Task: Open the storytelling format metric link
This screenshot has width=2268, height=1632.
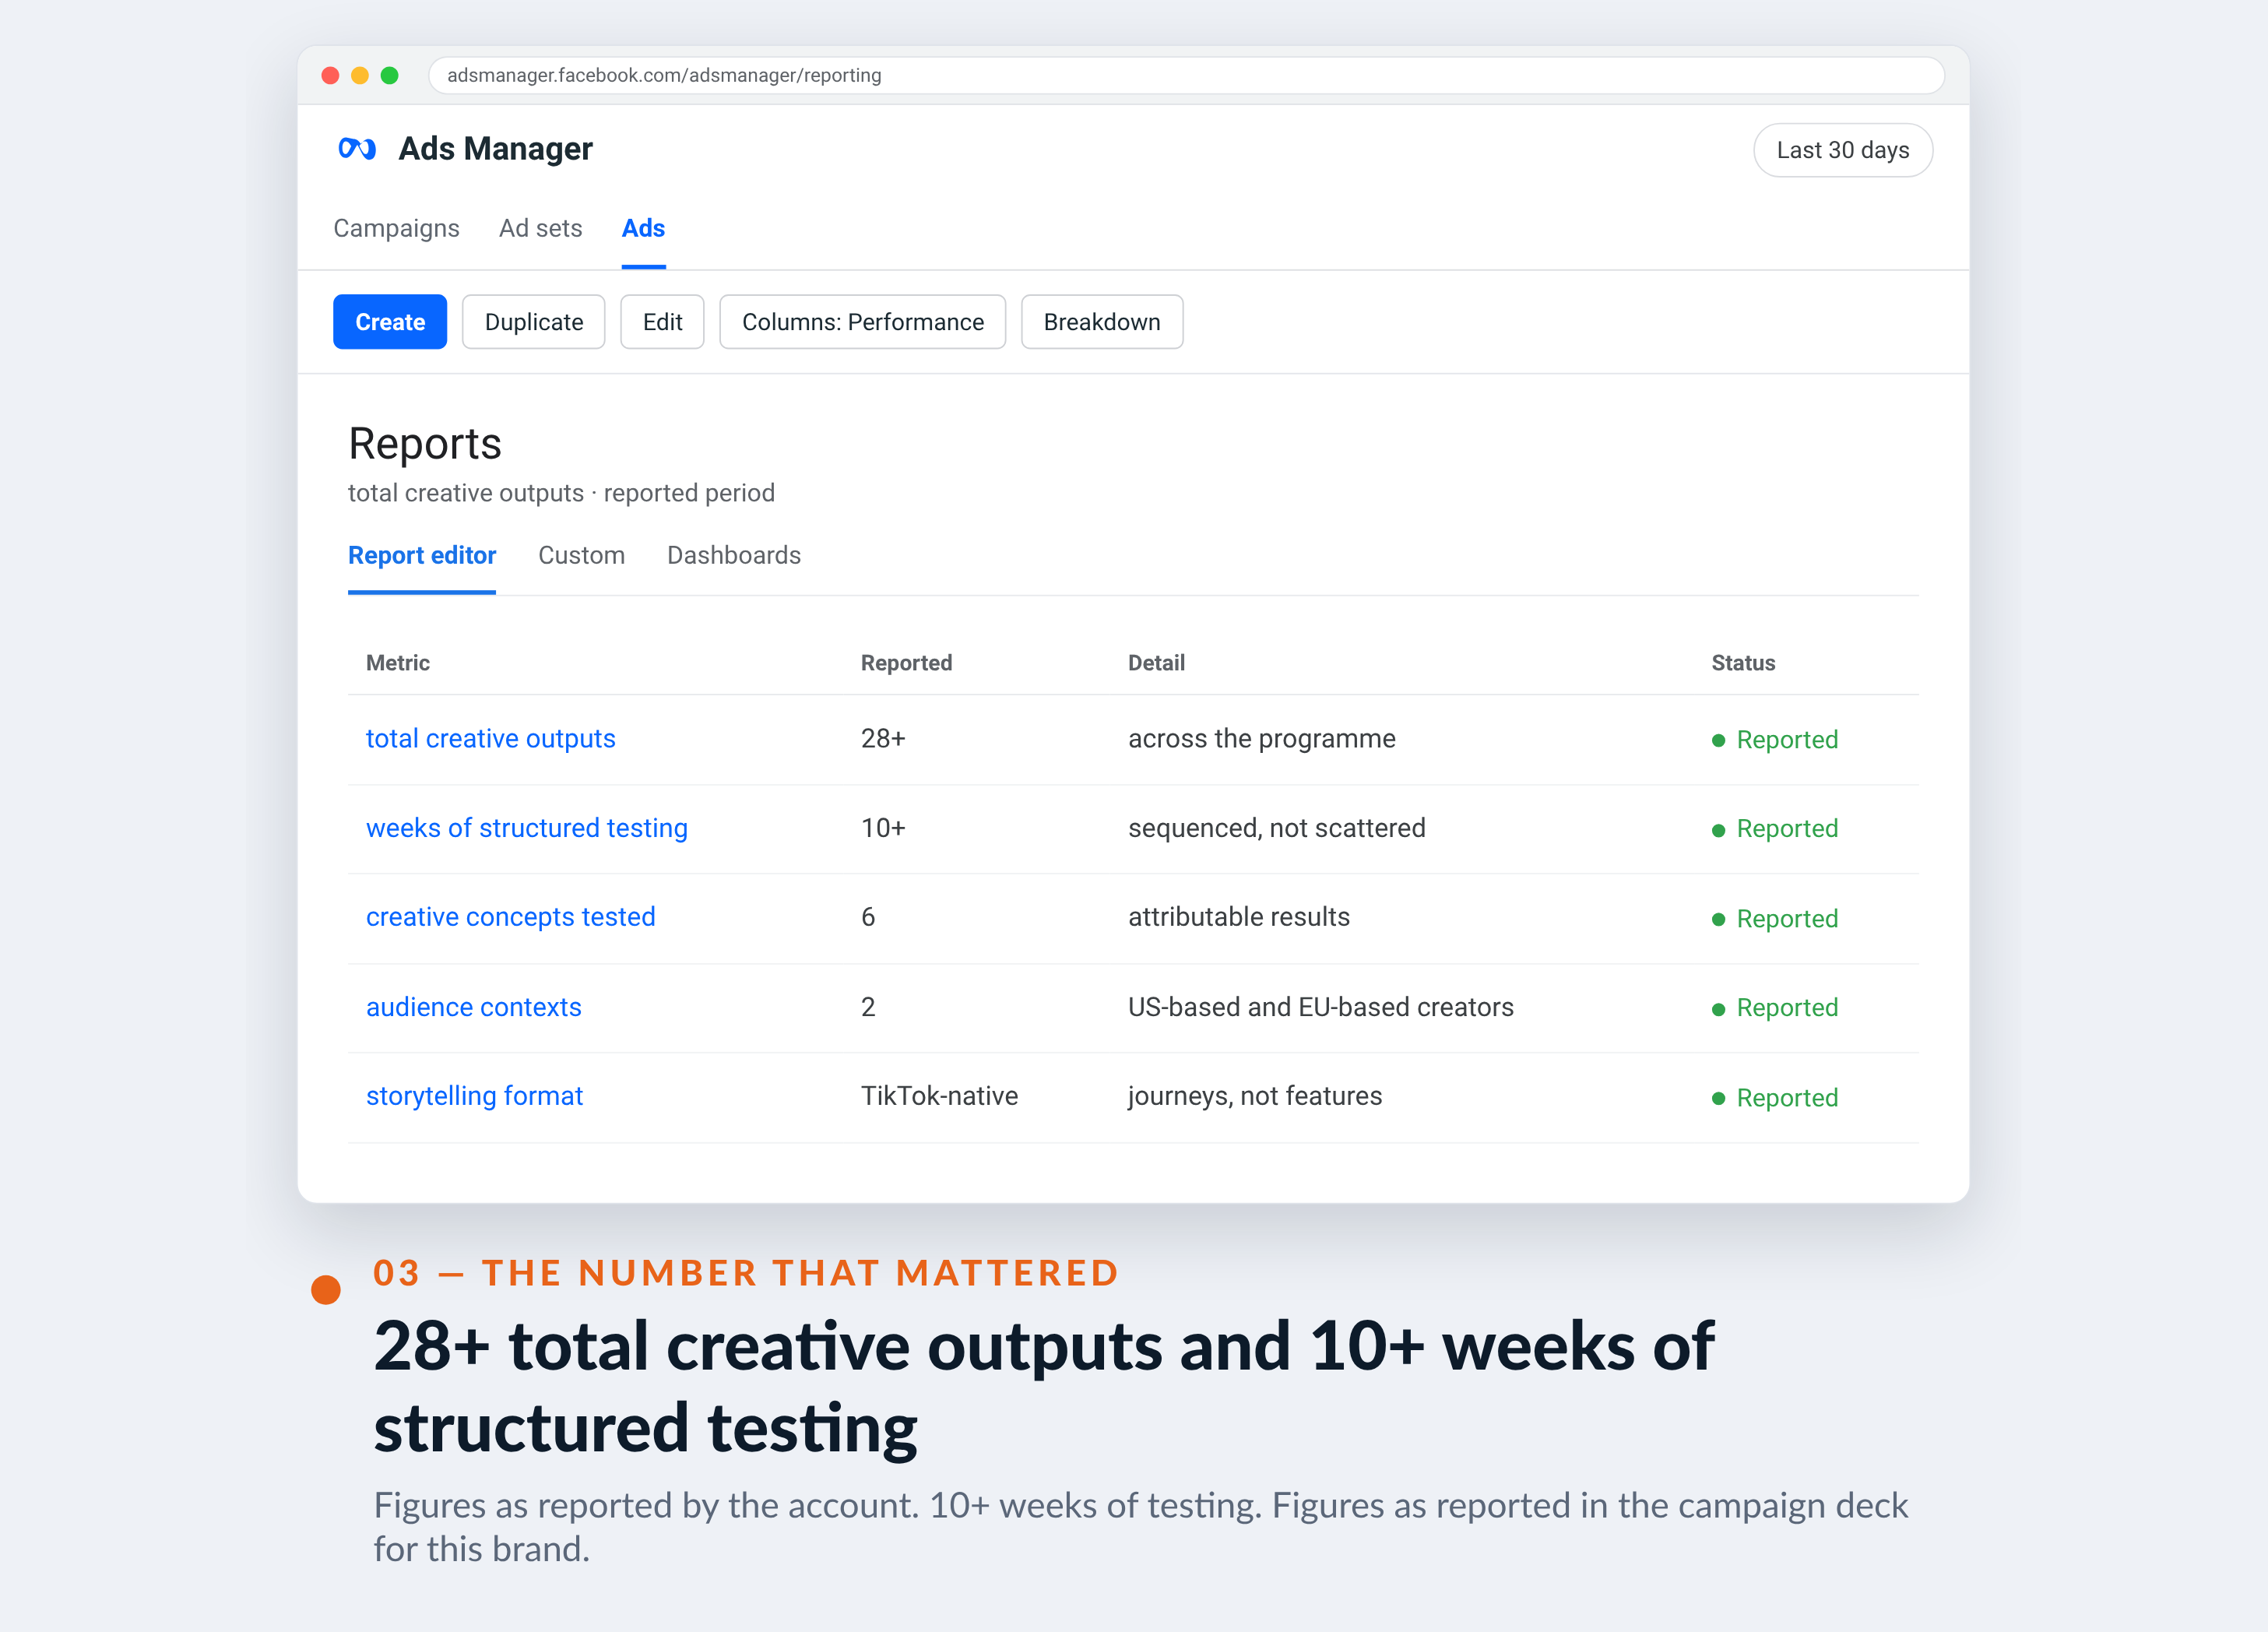Action: 474,1096
